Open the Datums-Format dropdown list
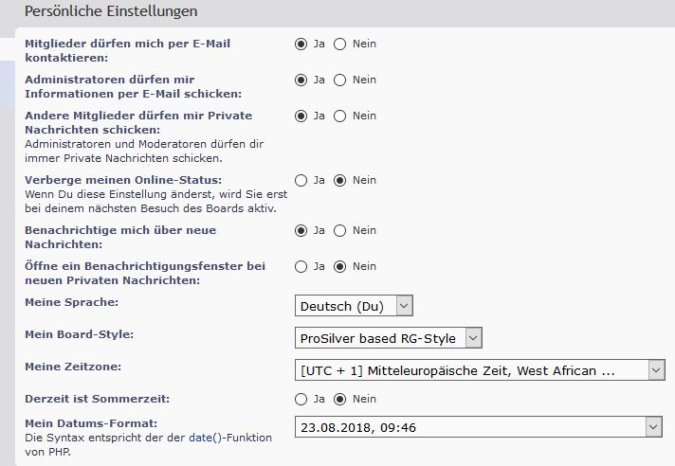The image size is (675, 466). (x=478, y=427)
